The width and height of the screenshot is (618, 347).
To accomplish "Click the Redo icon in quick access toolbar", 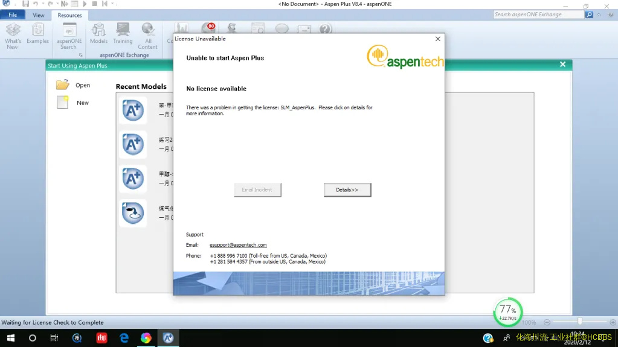I will click(x=50, y=4).
